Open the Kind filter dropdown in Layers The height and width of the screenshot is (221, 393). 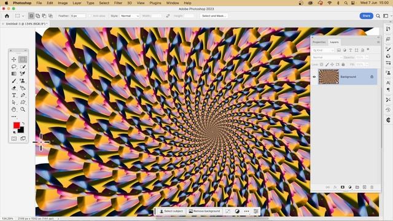[324, 50]
